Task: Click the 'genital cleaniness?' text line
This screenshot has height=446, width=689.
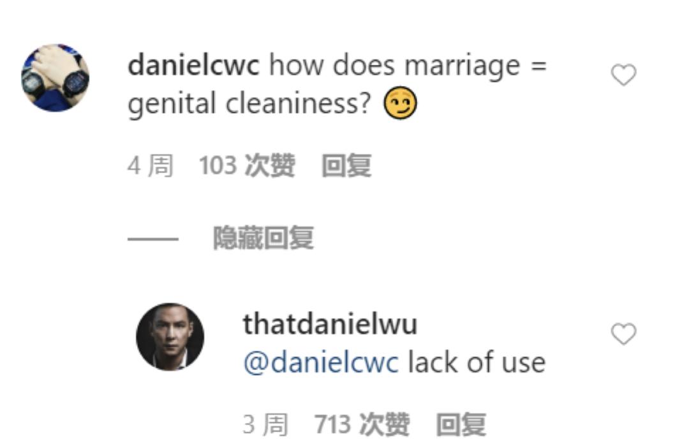Action: point(249,104)
